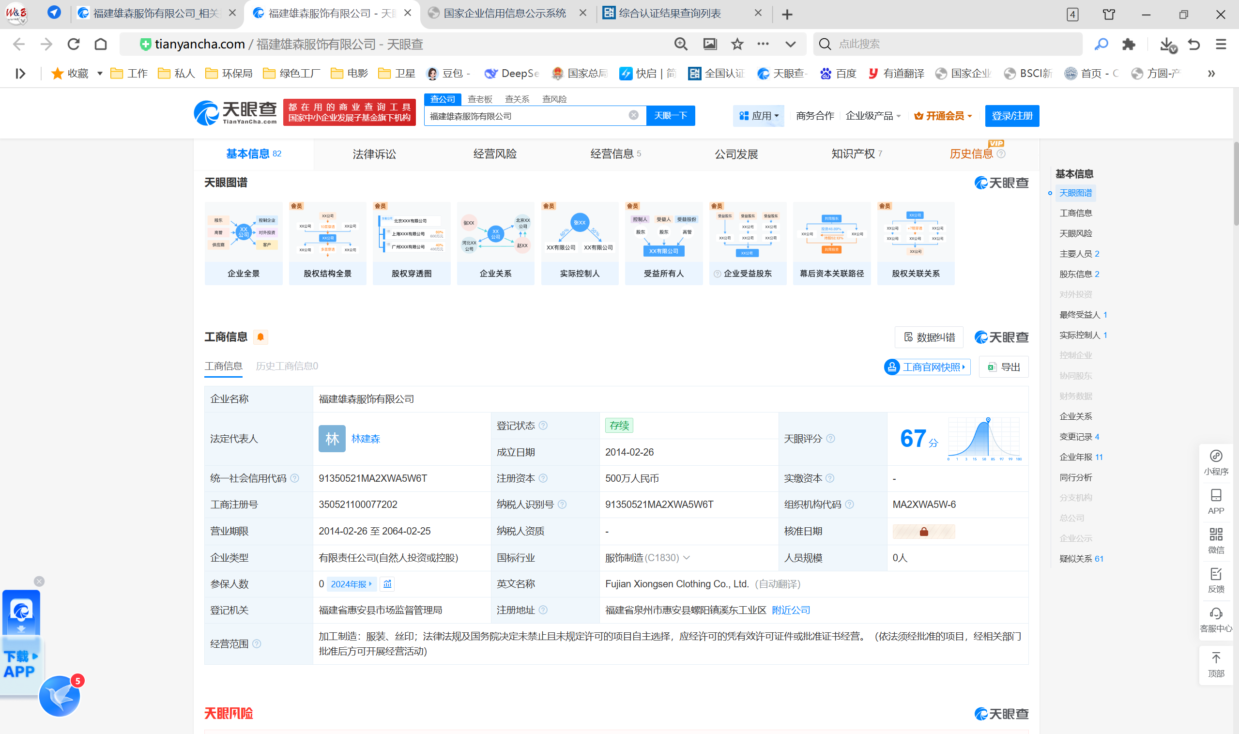
Task: Open the 小程序 icon in the side panel
Action: [1216, 456]
